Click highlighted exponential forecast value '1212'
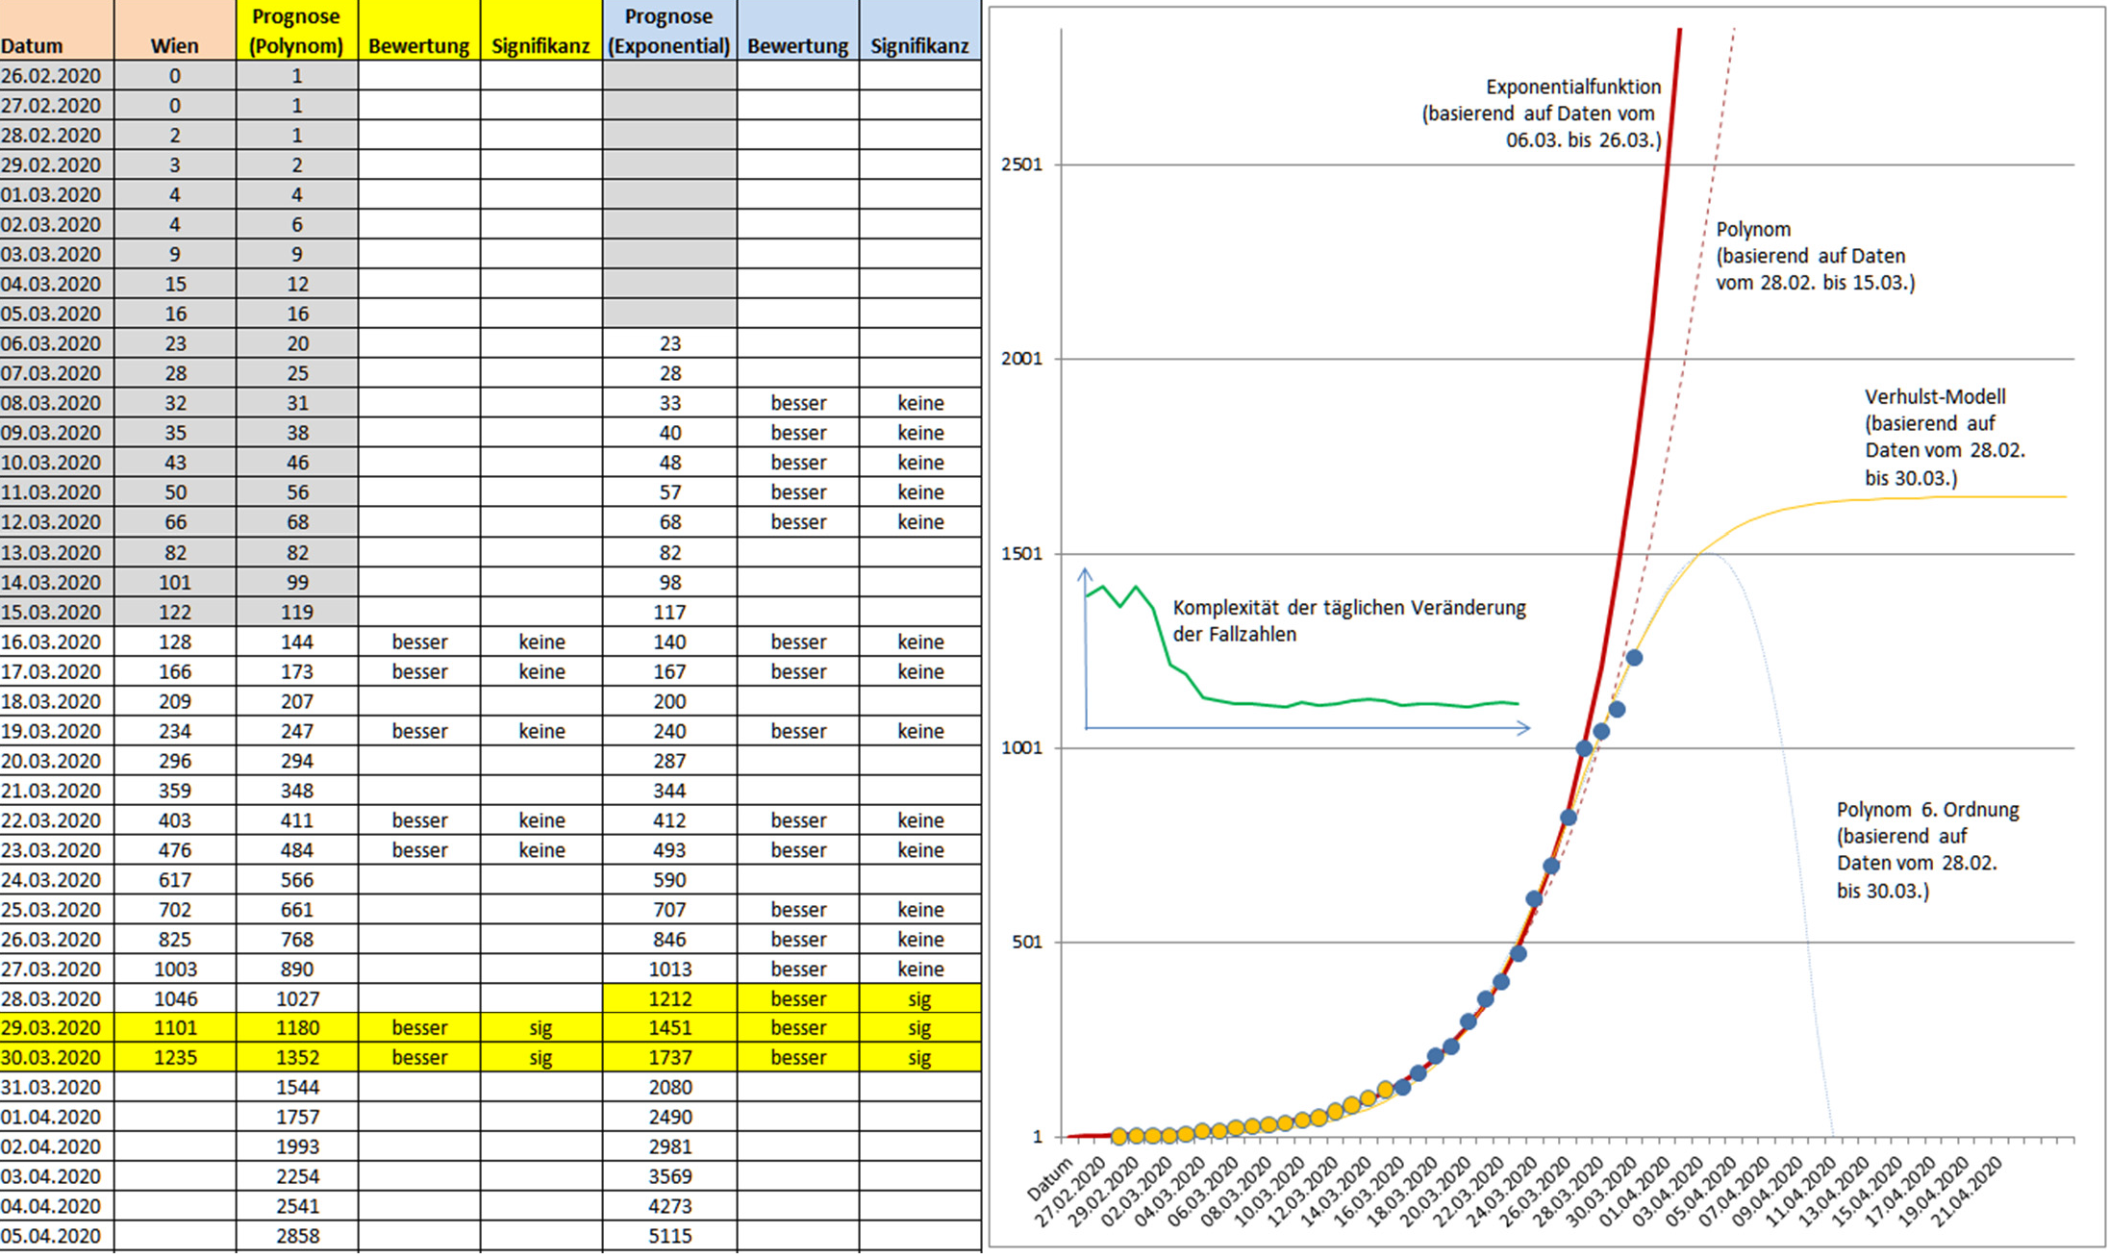 (669, 998)
